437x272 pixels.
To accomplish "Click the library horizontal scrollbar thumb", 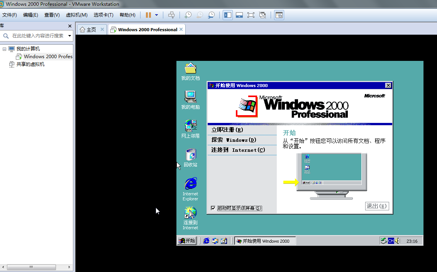I will tap(31, 267).
